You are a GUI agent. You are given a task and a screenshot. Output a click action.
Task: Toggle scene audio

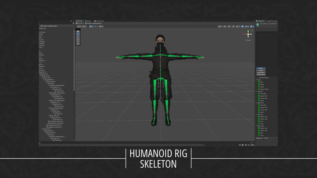pos(233,26)
